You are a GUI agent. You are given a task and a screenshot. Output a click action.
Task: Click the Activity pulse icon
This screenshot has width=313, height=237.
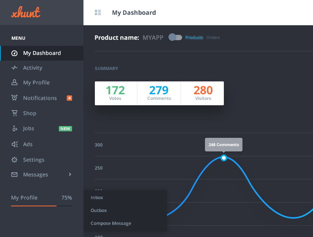tap(14, 68)
